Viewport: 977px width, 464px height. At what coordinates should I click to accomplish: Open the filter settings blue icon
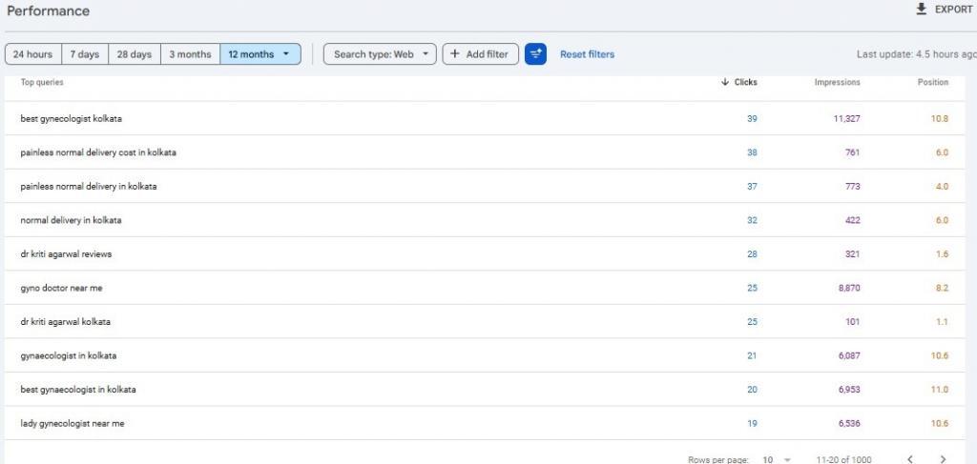[x=535, y=54]
